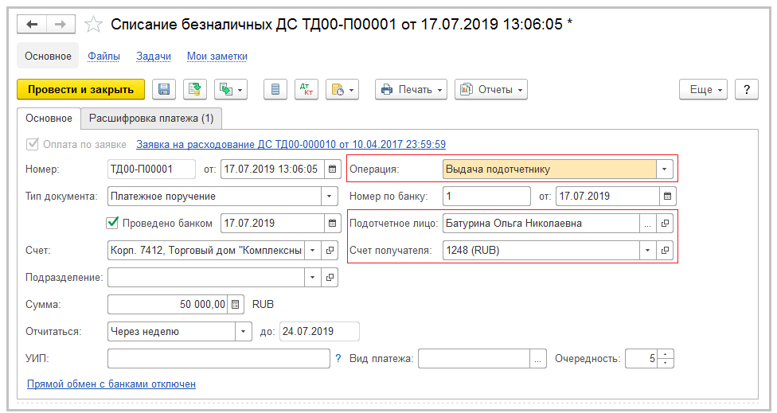Open calendar picker for document date
777x413 pixels.
tap(332, 169)
